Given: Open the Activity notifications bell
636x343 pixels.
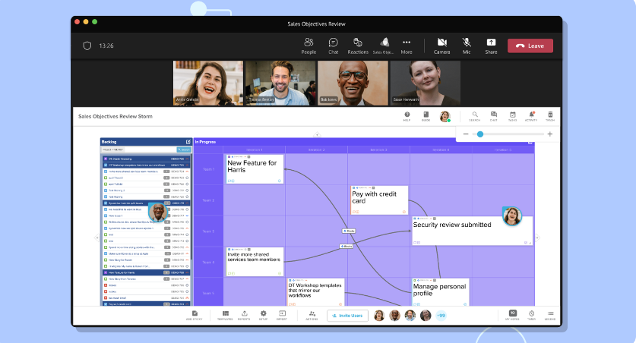Looking at the screenshot, I should pyautogui.click(x=531, y=116).
